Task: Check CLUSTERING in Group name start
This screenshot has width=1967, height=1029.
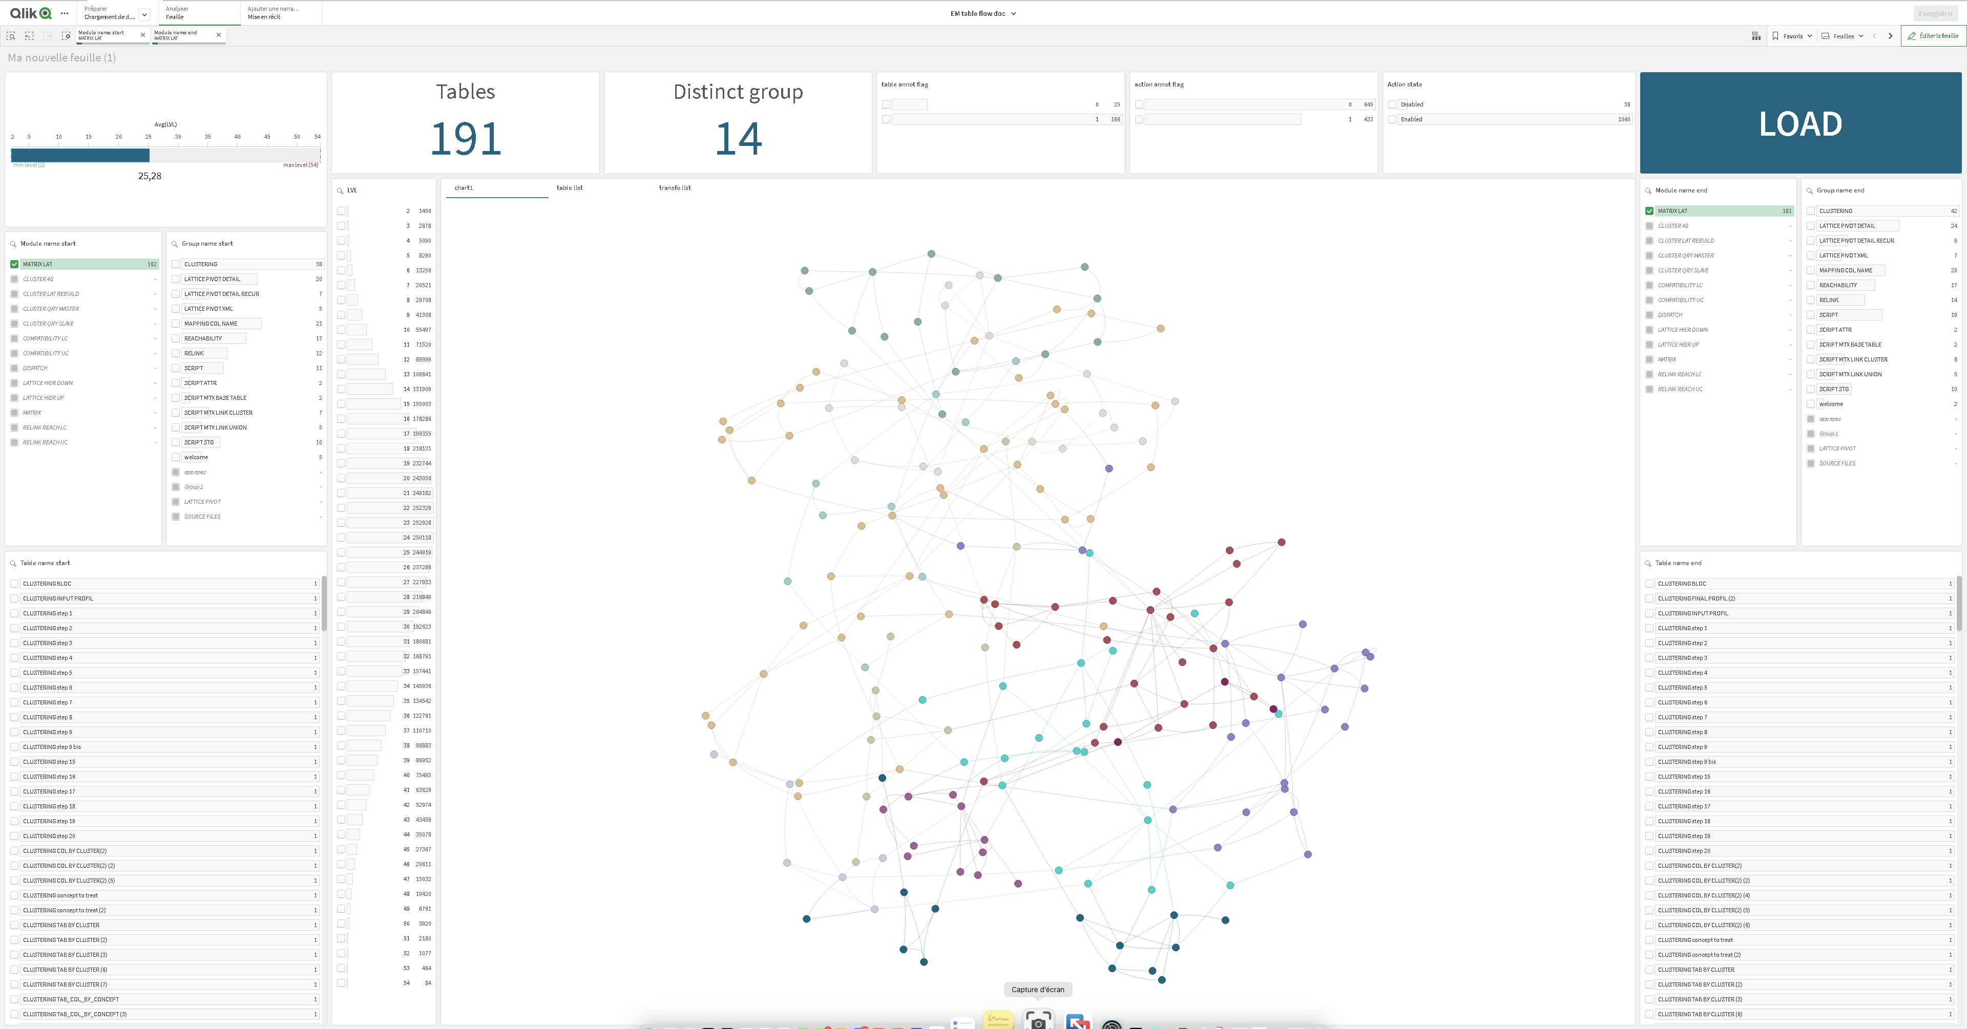Action: [176, 264]
